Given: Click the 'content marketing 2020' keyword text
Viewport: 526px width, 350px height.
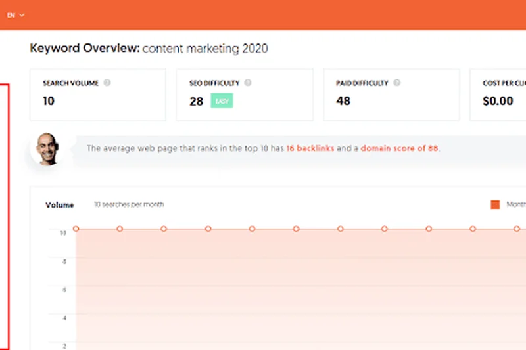Looking at the screenshot, I should [x=205, y=49].
